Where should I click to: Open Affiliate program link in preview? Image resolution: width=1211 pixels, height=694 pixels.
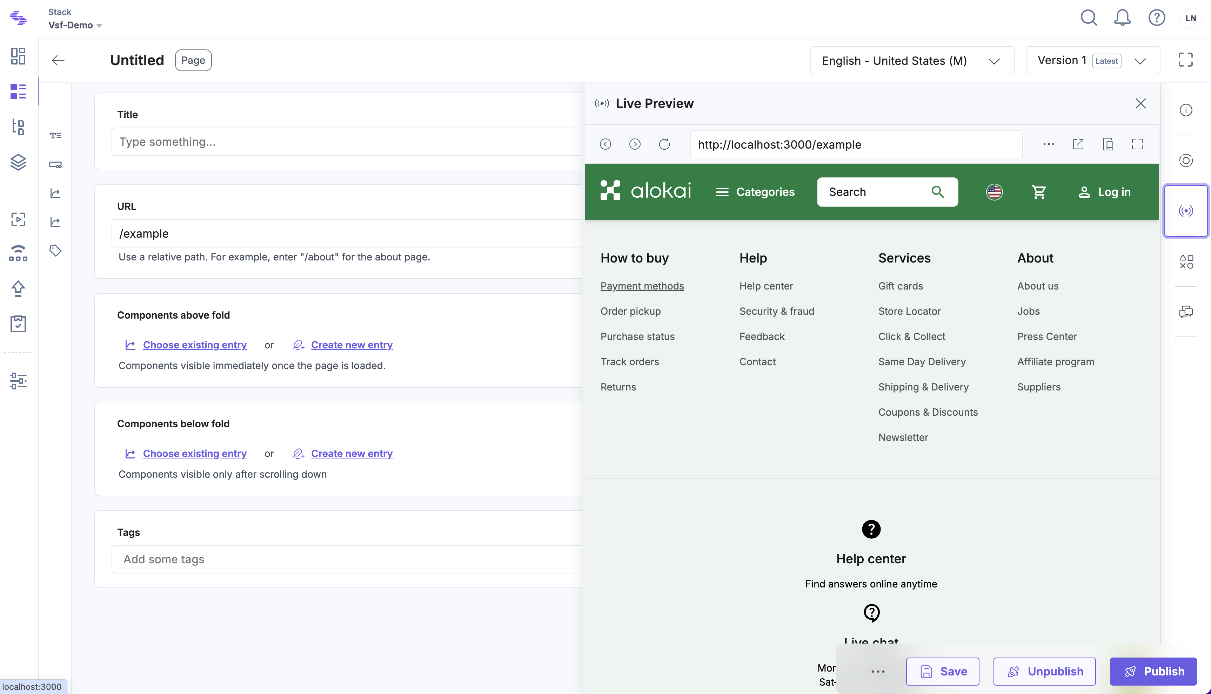tap(1056, 361)
